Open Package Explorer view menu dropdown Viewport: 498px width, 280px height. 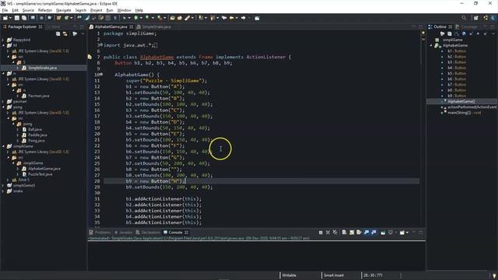pos(82,33)
